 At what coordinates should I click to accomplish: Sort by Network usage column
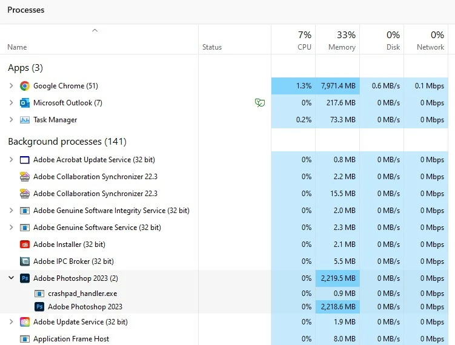426,40
